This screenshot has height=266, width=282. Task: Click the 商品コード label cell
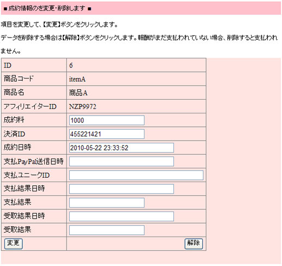click(34, 79)
